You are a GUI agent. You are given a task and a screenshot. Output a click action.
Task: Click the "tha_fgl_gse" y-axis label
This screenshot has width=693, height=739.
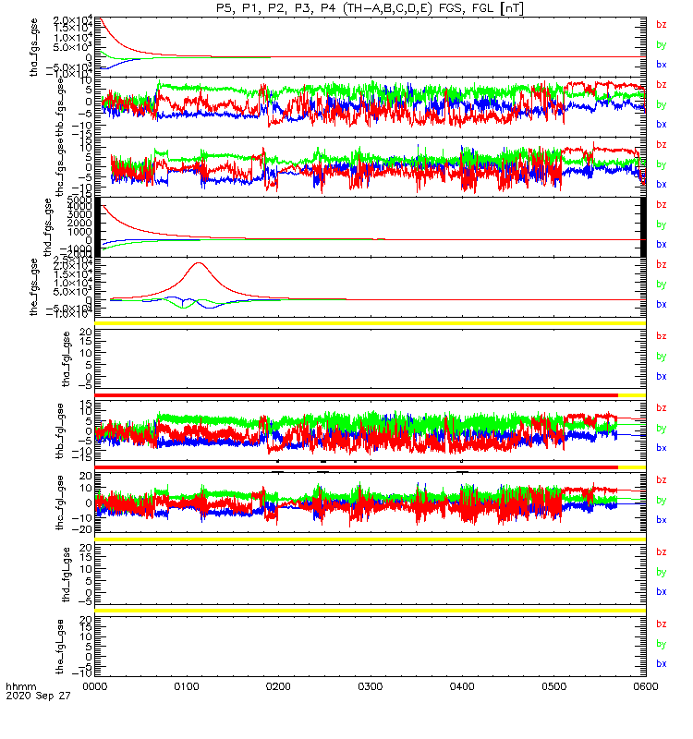tap(66, 359)
